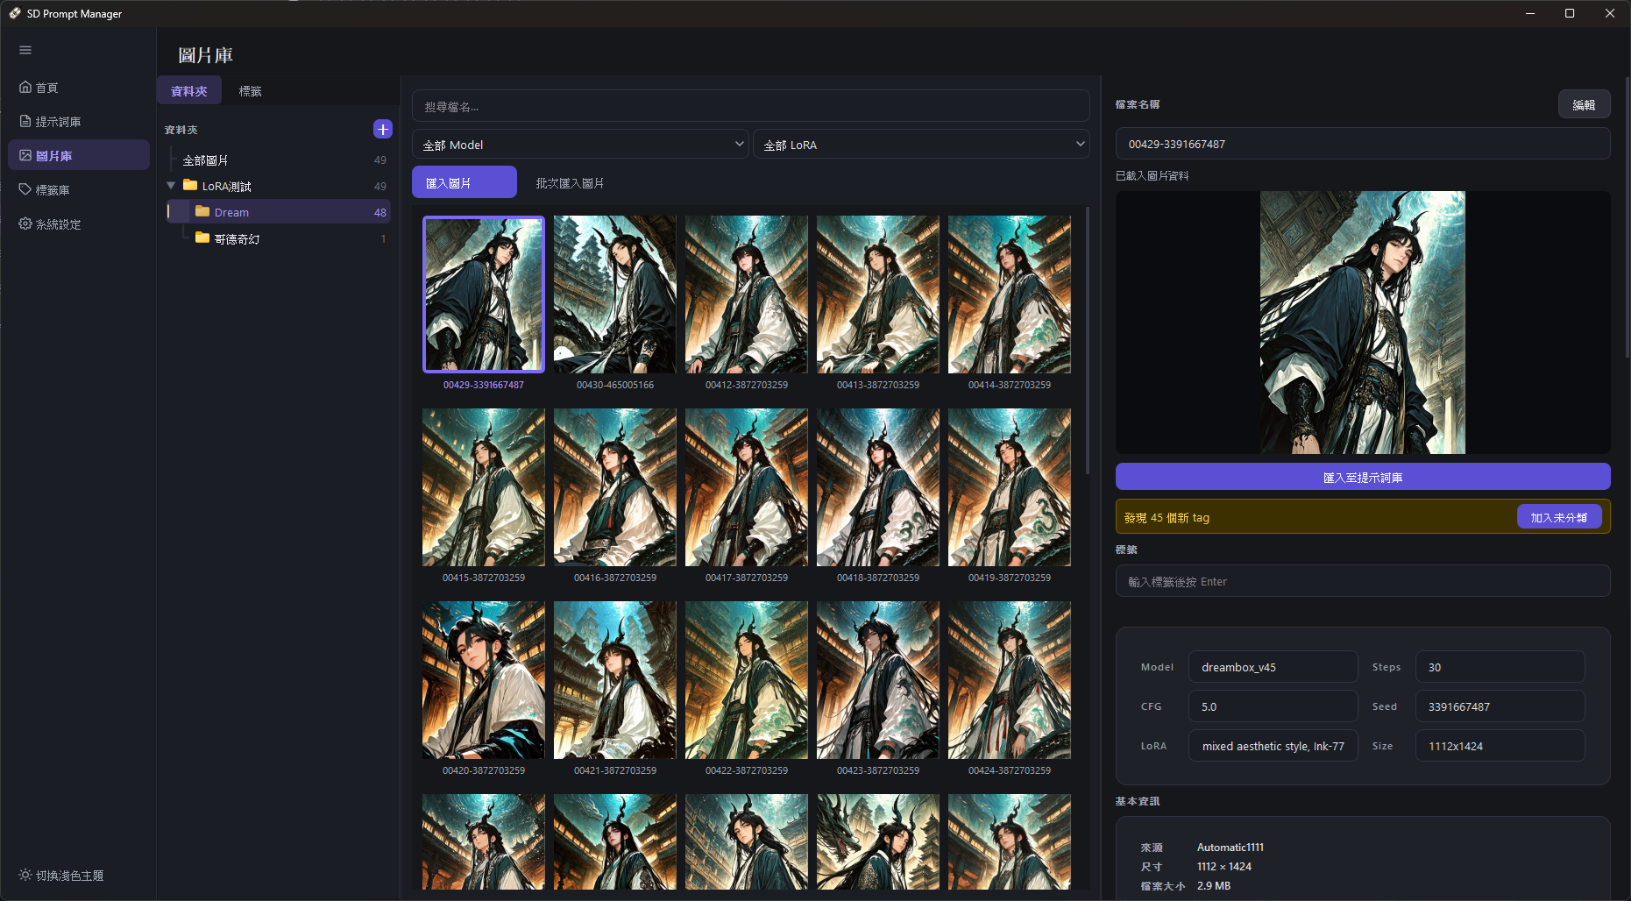Select thumbnail 00423-3872703259

pyautogui.click(x=878, y=680)
